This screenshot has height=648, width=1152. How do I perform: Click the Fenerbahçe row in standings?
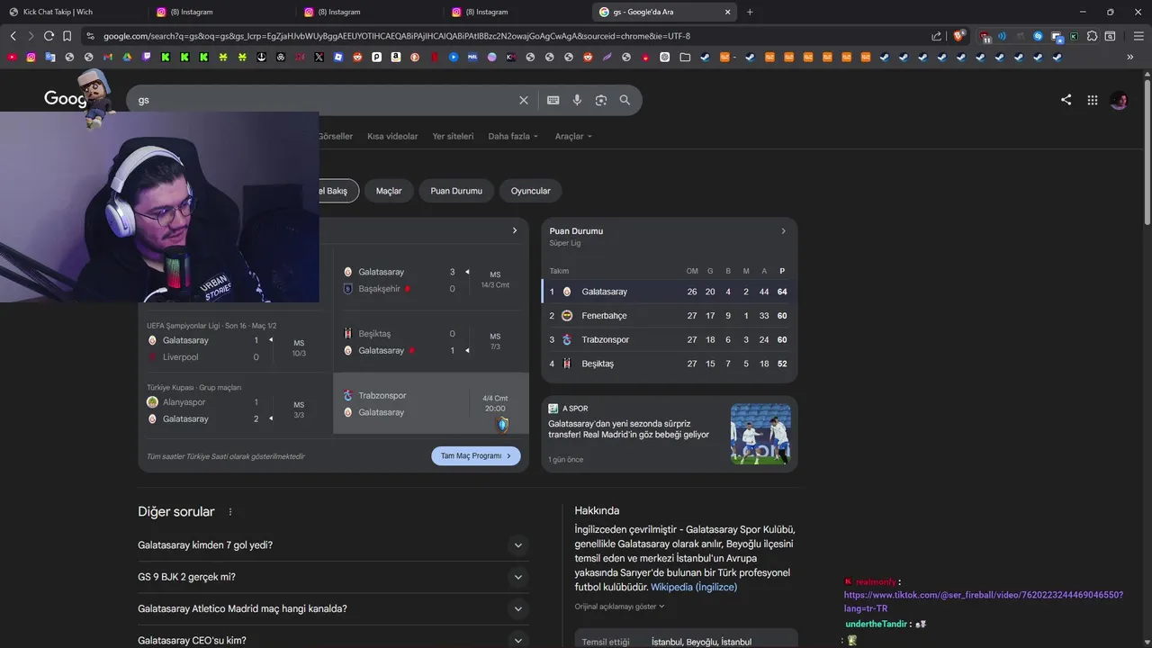pyautogui.click(x=670, y=316)
